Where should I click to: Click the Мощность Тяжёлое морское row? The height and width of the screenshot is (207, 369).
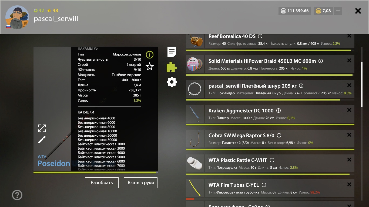pos(109,75)
